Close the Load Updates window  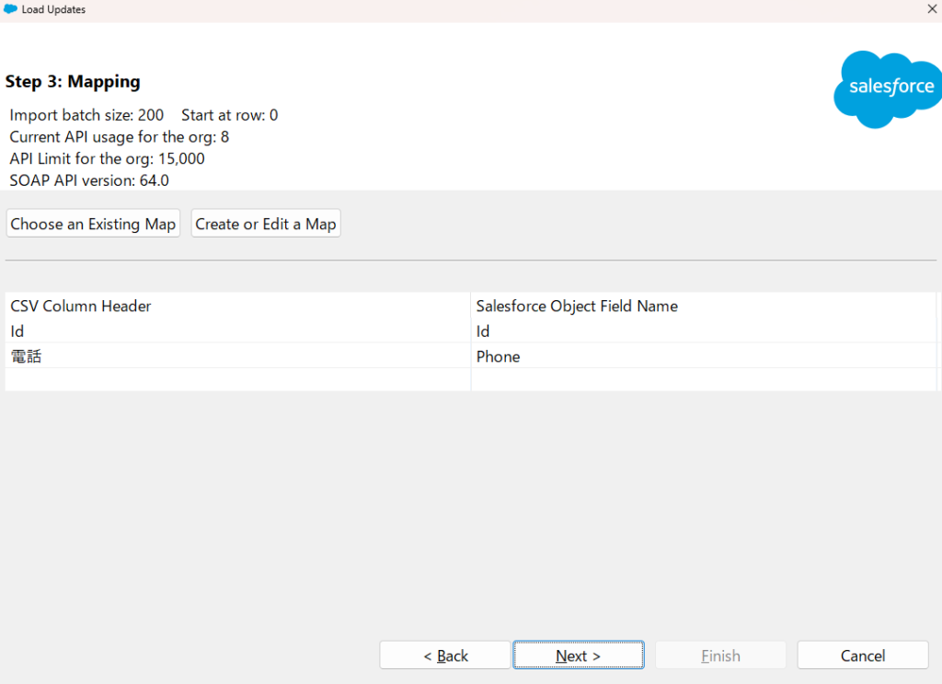pyautogui.click(x=930, y=9)
